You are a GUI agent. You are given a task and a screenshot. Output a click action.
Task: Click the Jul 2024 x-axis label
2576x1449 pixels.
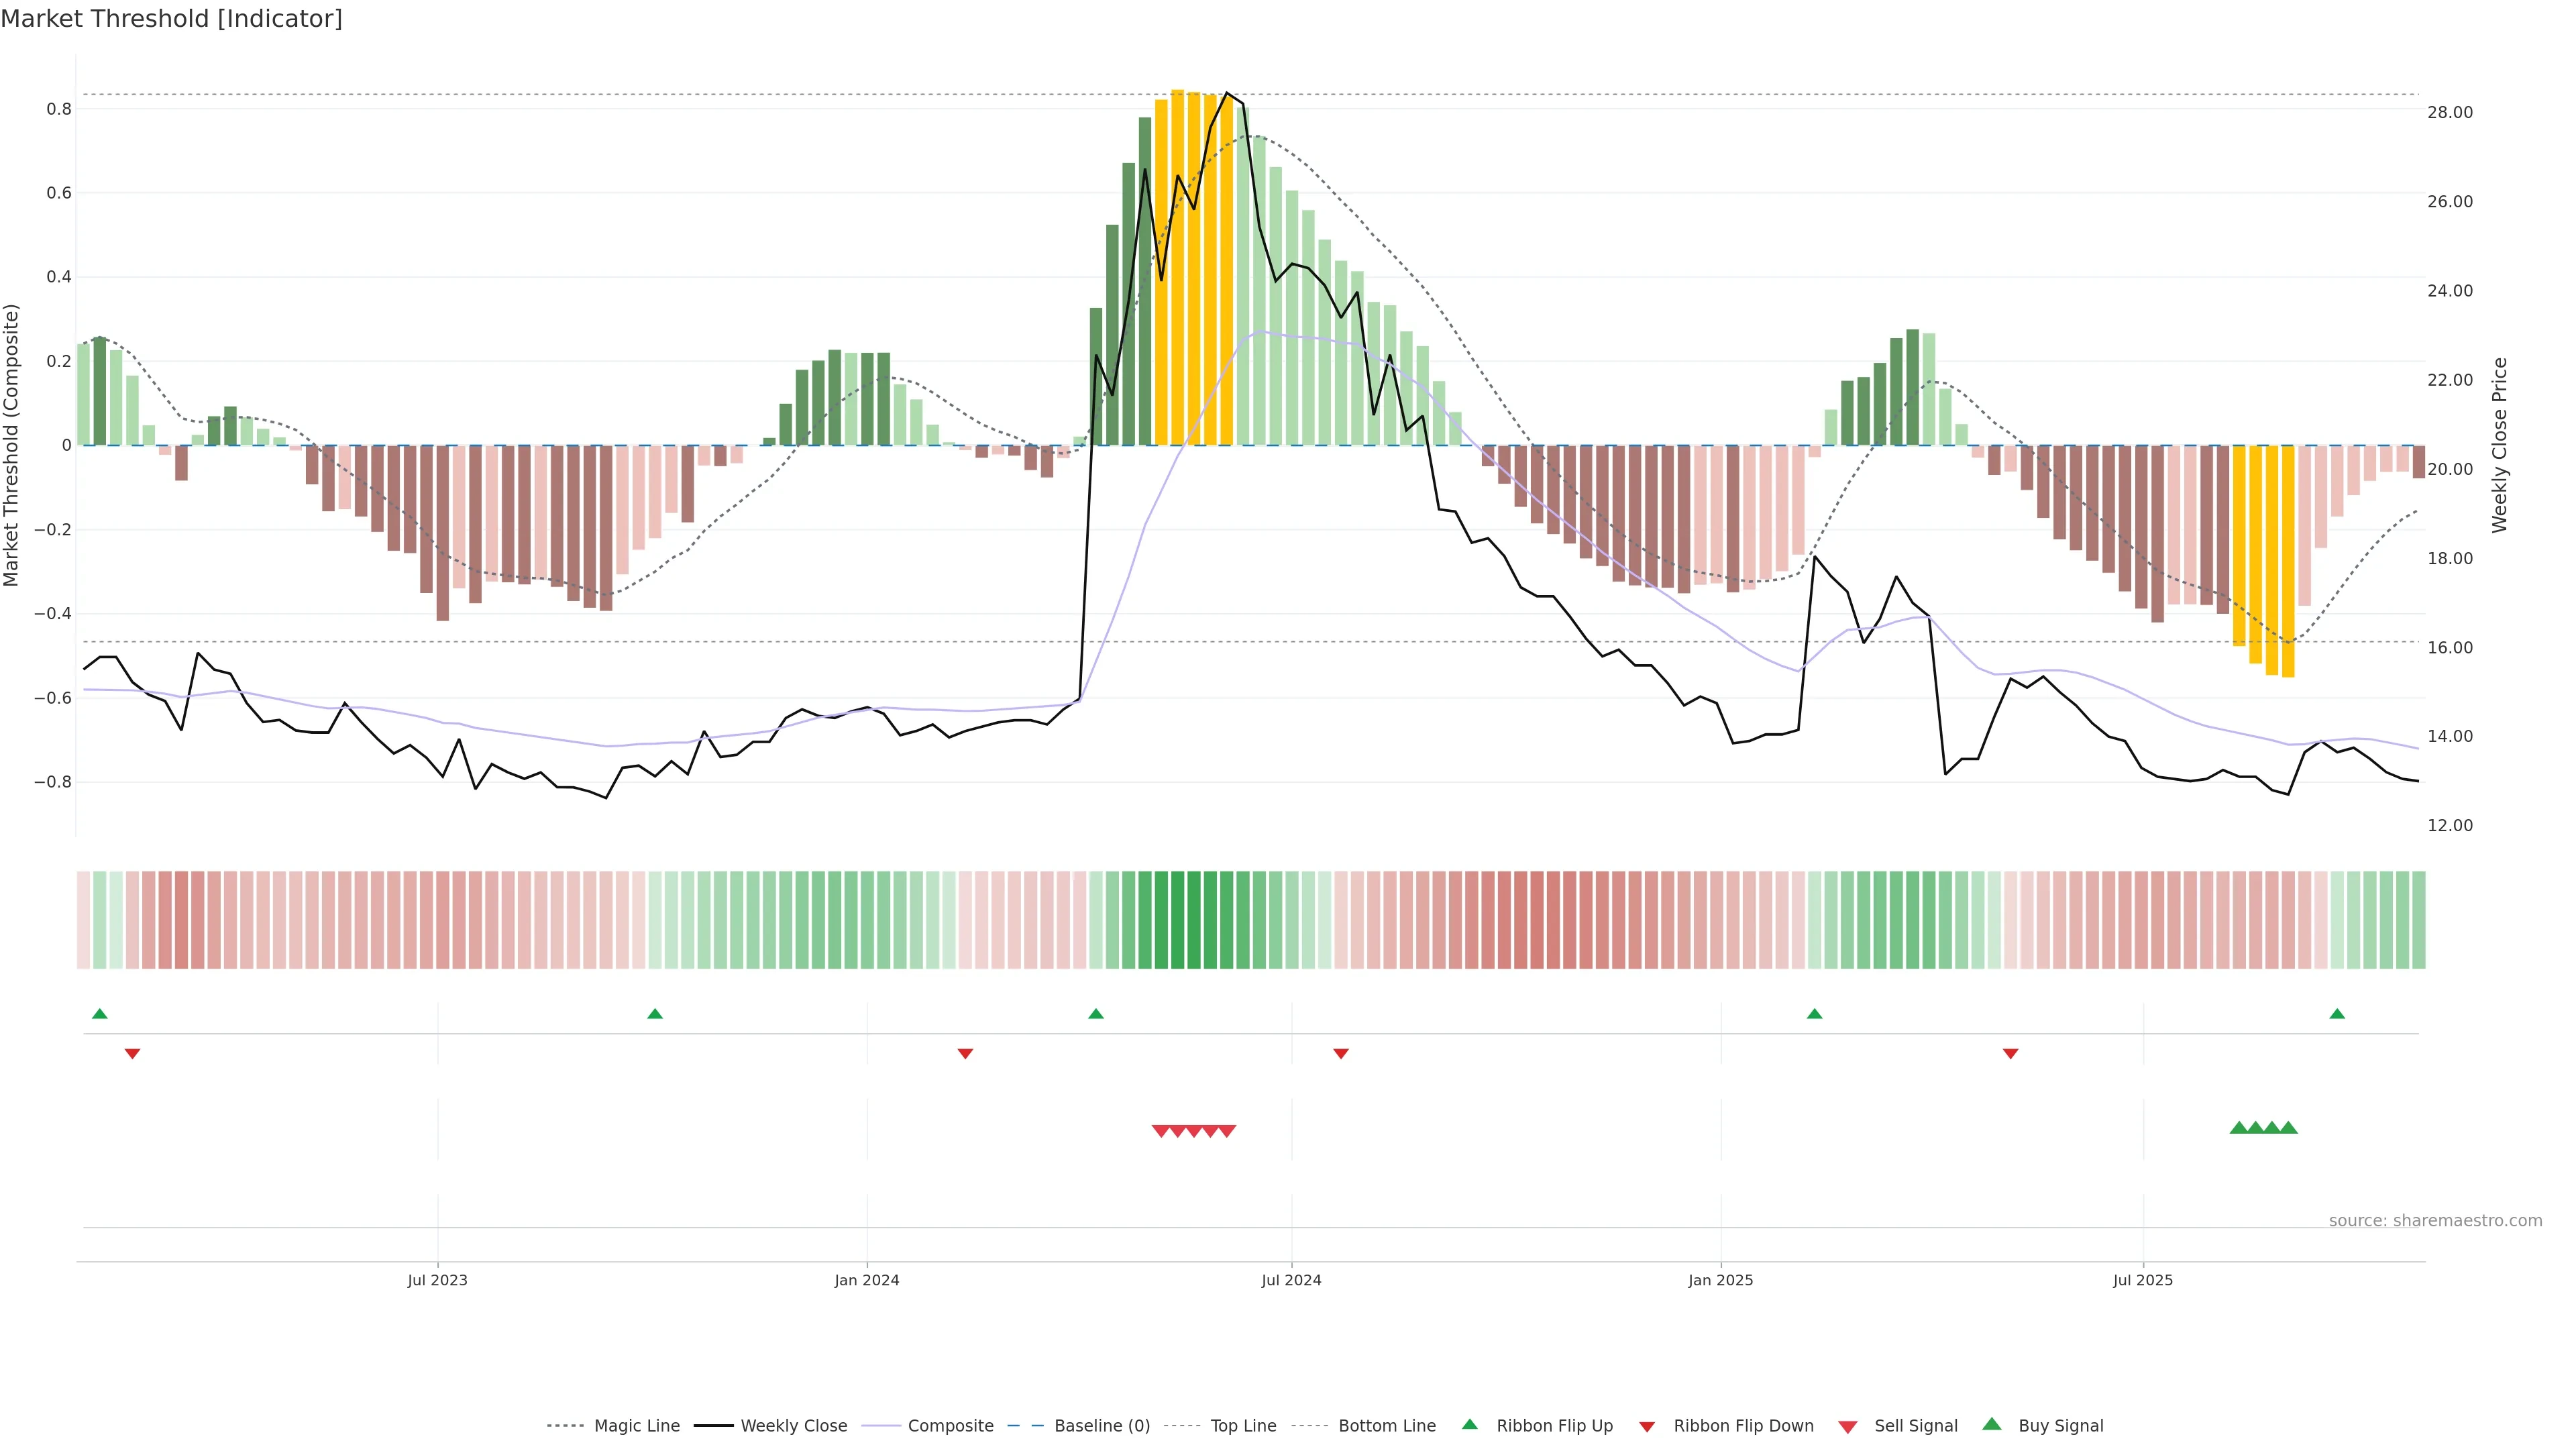(1291, 1280)
